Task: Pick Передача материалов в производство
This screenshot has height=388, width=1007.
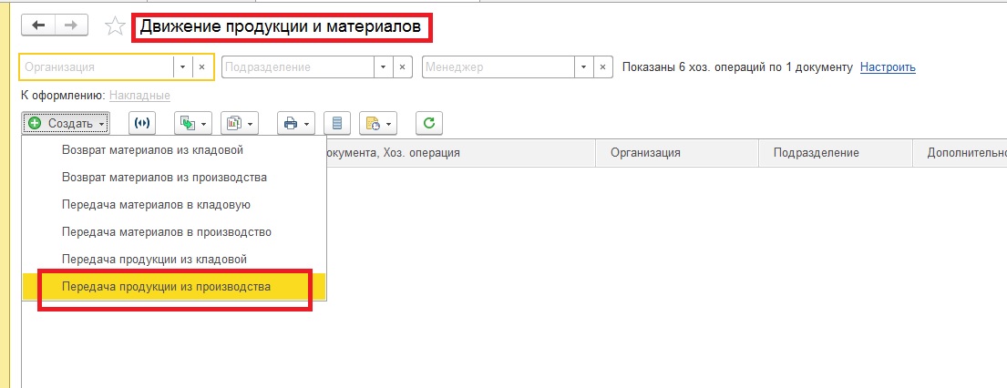Action: click(166, 232)
